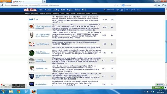Select the ROBLOX.com browser tab

coord(27,2)
